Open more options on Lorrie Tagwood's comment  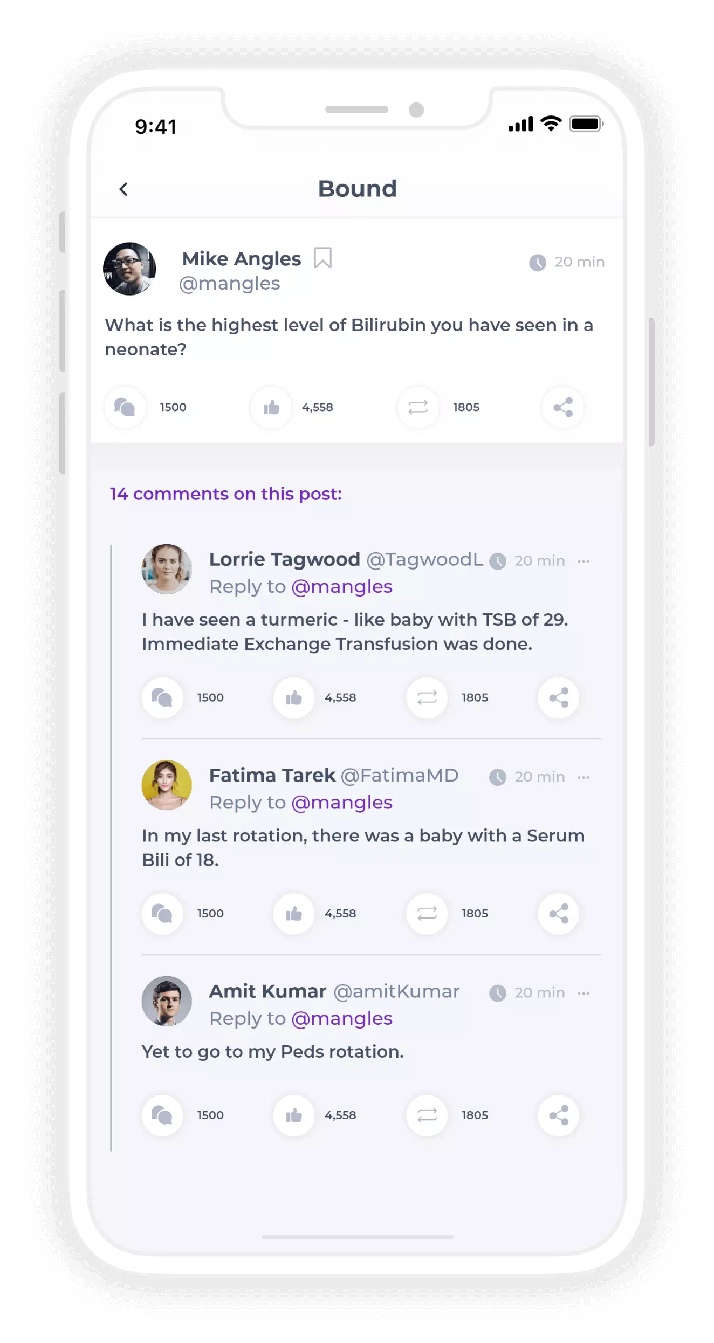[x=583, y=561]
